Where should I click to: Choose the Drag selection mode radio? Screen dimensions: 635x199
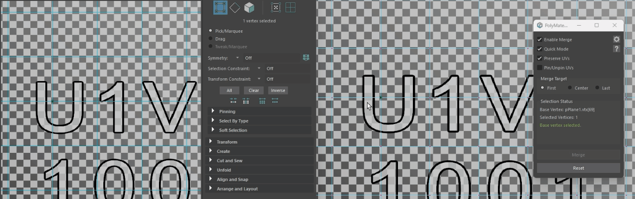tap(210, 39)
